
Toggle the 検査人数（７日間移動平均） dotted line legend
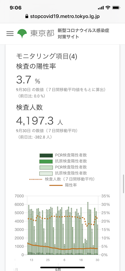(63, 179)
